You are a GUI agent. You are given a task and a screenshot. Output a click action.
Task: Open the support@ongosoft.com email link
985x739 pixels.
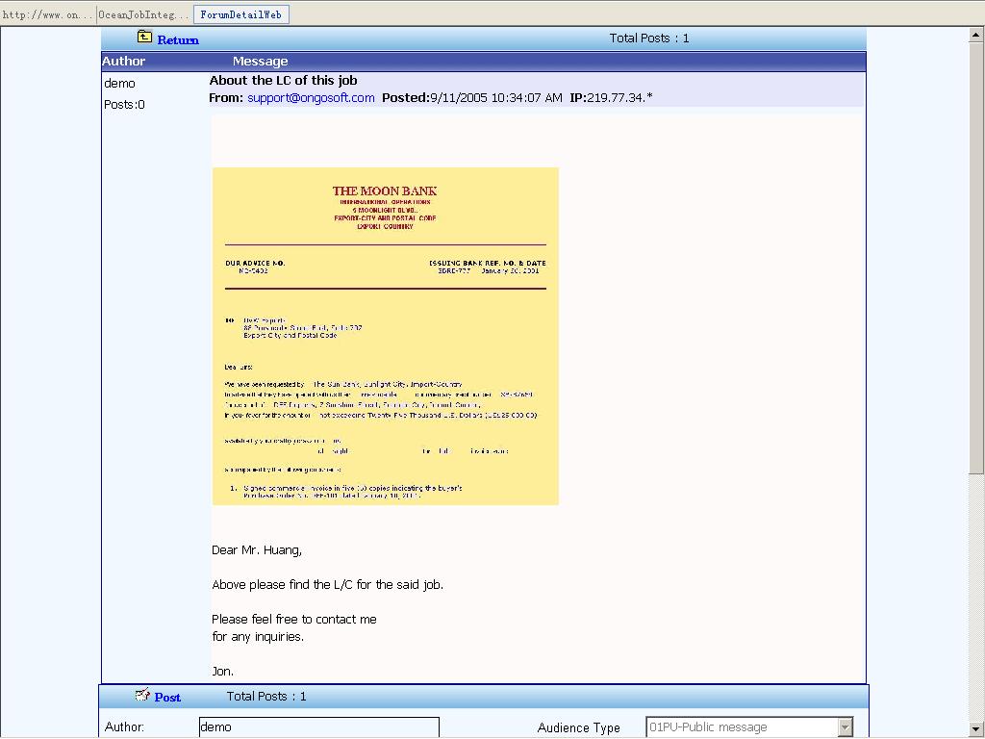click(311, 98)
